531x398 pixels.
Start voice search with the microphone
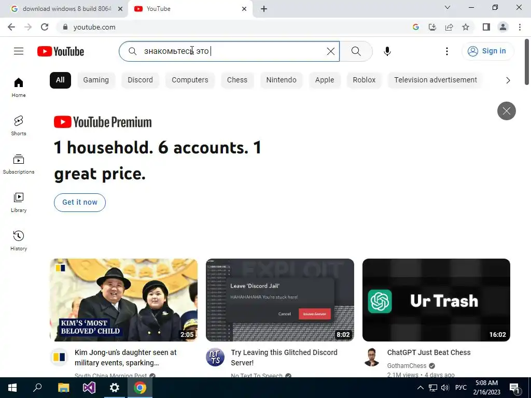coord(387,51)
